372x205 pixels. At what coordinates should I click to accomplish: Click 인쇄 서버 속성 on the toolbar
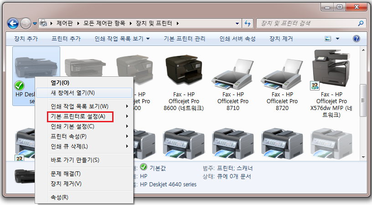[x=237, y=39]
